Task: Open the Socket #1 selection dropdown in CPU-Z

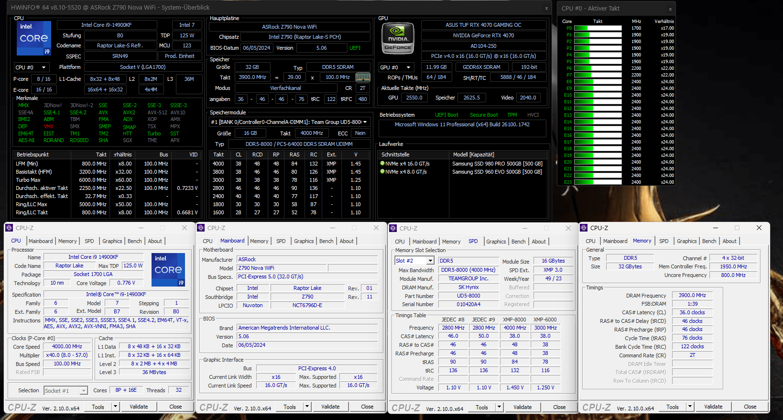Action: (84, 391)
